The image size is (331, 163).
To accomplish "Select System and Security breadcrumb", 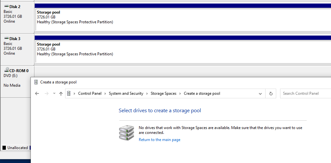I will 126,93.
